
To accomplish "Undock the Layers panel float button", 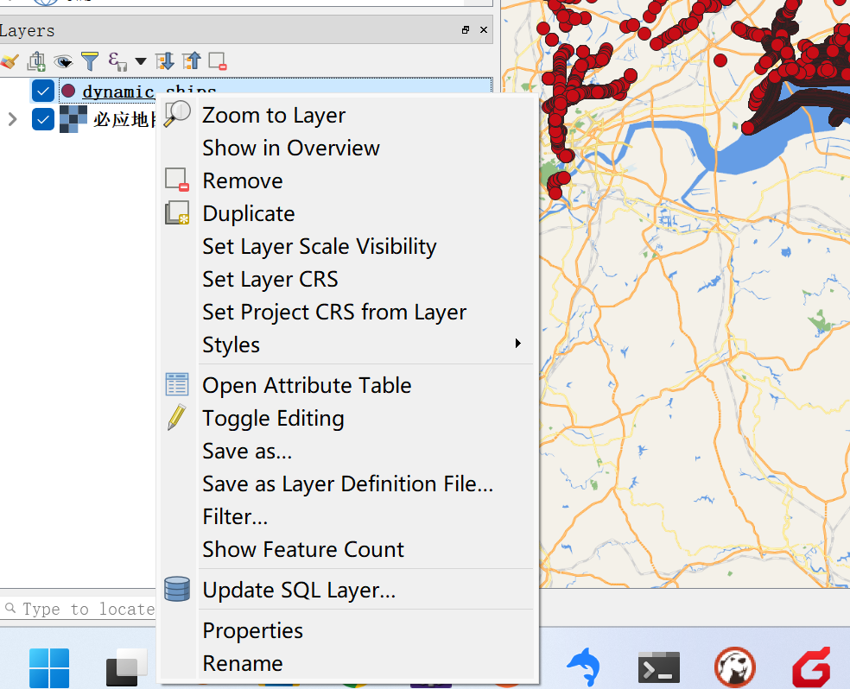I will tap(466, 30).
